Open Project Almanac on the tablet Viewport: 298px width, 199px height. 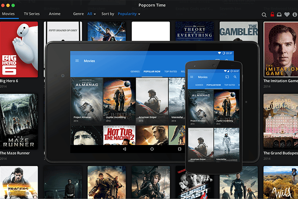click(x=87, y=101)
